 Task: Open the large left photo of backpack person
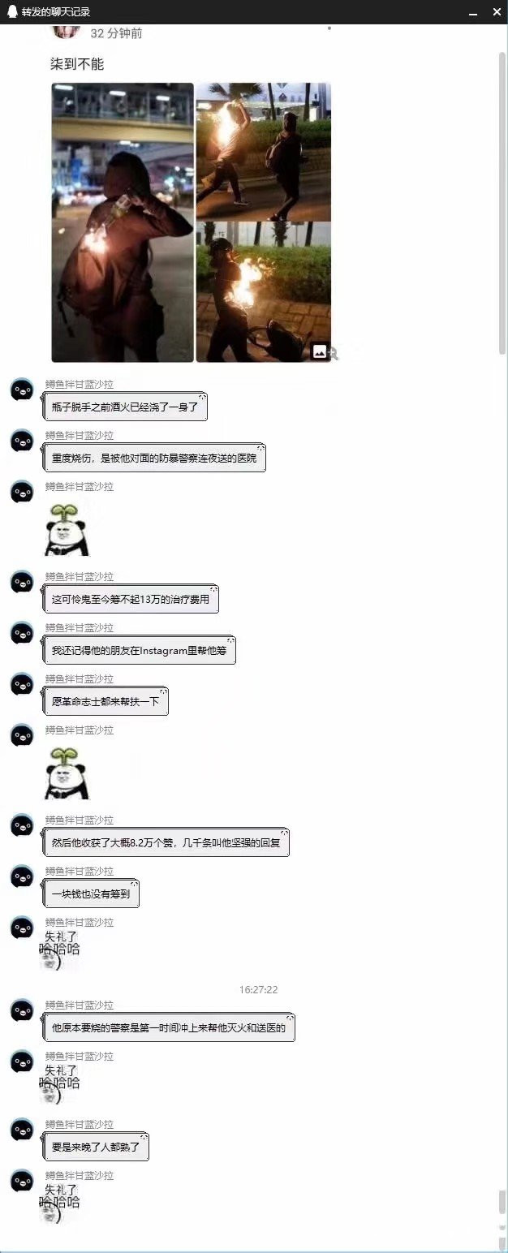pyautogui.click(x=123, y=222)
